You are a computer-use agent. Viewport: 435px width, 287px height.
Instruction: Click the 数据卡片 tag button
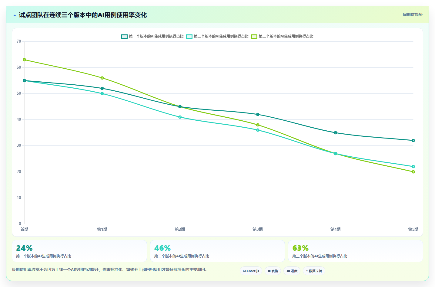314,271
